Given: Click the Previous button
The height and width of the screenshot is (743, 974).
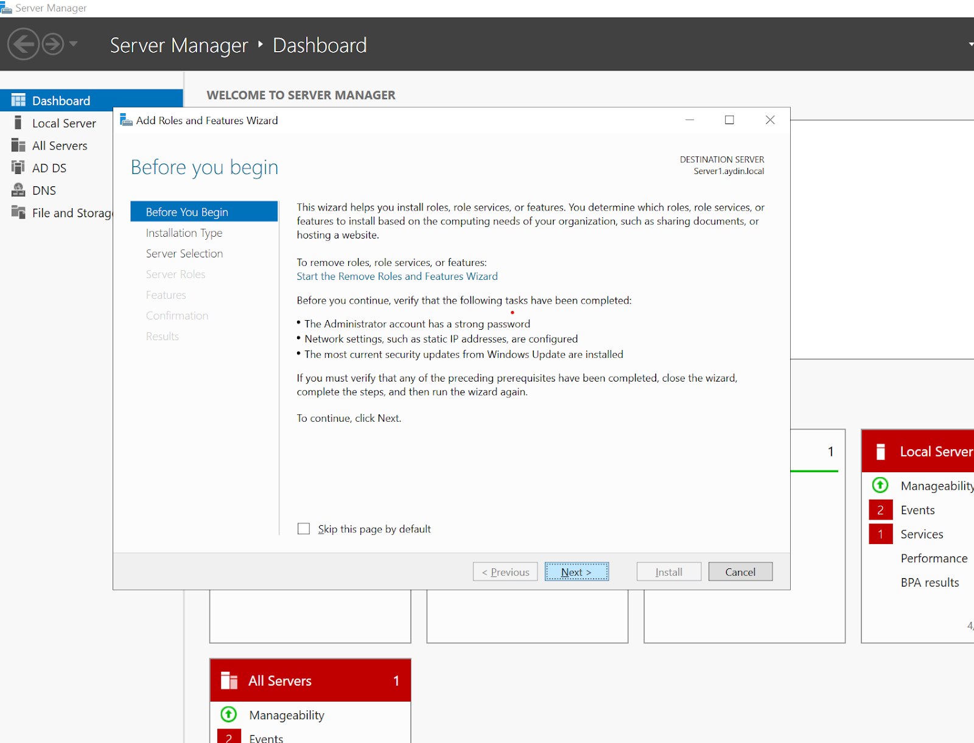Looking at the screenshot, I should point(505,571).
